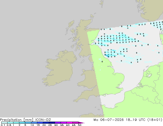Pick the navy legend swatch between 25 and 30
163x126 pixels.
pyautogui.click(x=52, y=123)
